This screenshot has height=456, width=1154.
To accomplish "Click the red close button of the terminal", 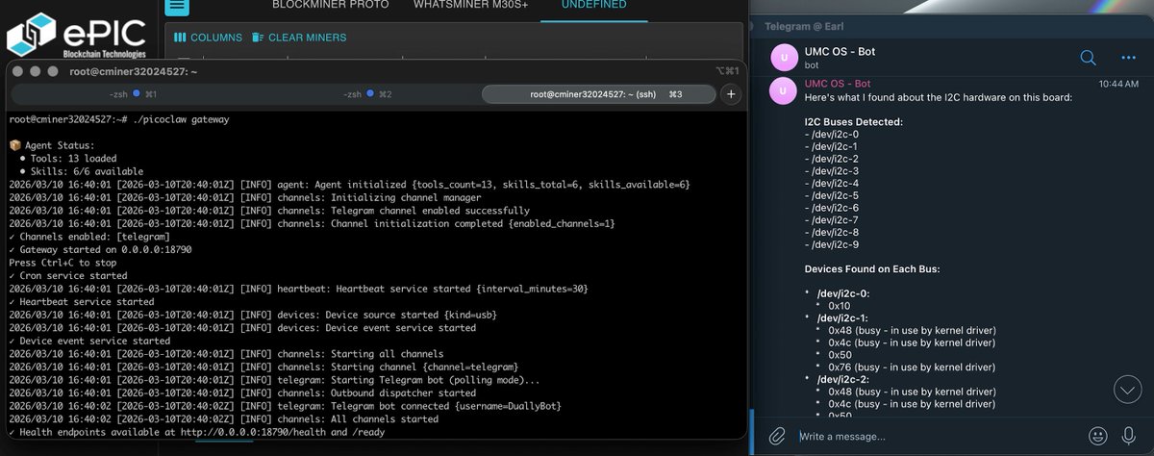I will 19,71.
